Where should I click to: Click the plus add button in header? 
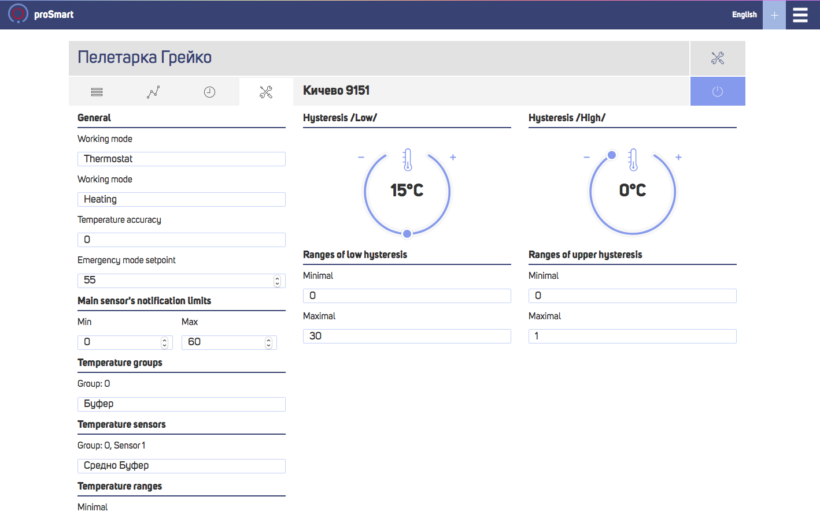(774, 15)
